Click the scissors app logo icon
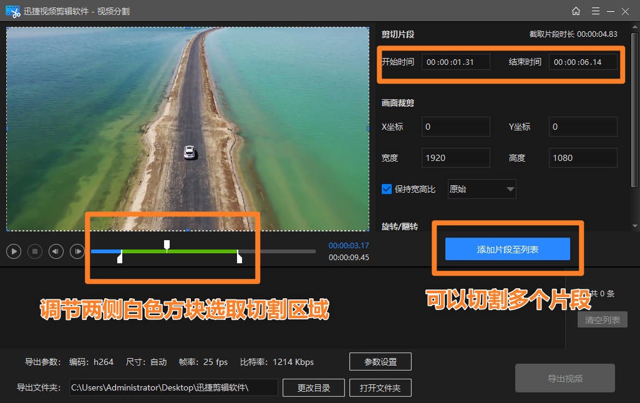The width and height of the screenshot is (640, 403). point(12,11)
